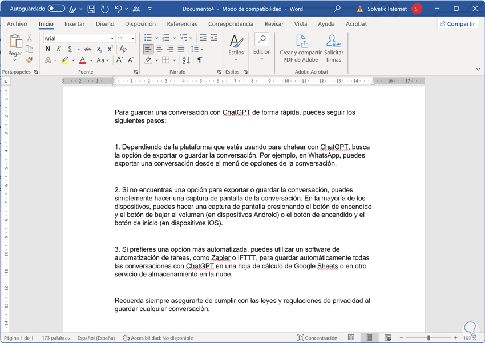Viewport: 485px width, 343px height.
Task: Switch to the Revisar tab
Action: [x=274, y=24]
